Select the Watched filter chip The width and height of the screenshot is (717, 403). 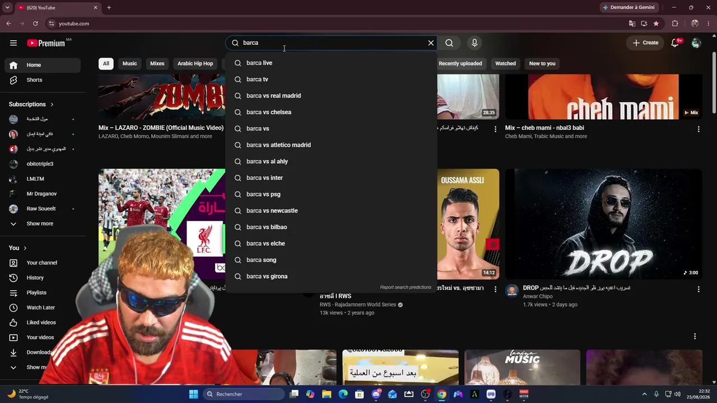(x=505, y=64)
